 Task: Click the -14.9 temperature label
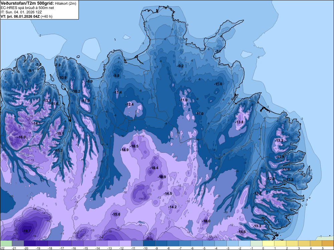(124, 150)
